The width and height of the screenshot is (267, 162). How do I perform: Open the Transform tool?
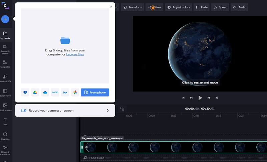(132, 7)
